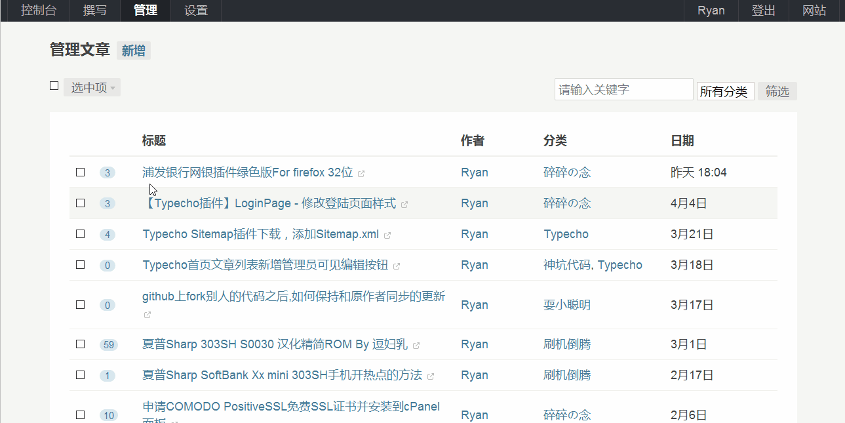Viewport: 845px width, 423px height.
Task: View 3 comments on 浦发银行网银插件 post
Action: 108,173
